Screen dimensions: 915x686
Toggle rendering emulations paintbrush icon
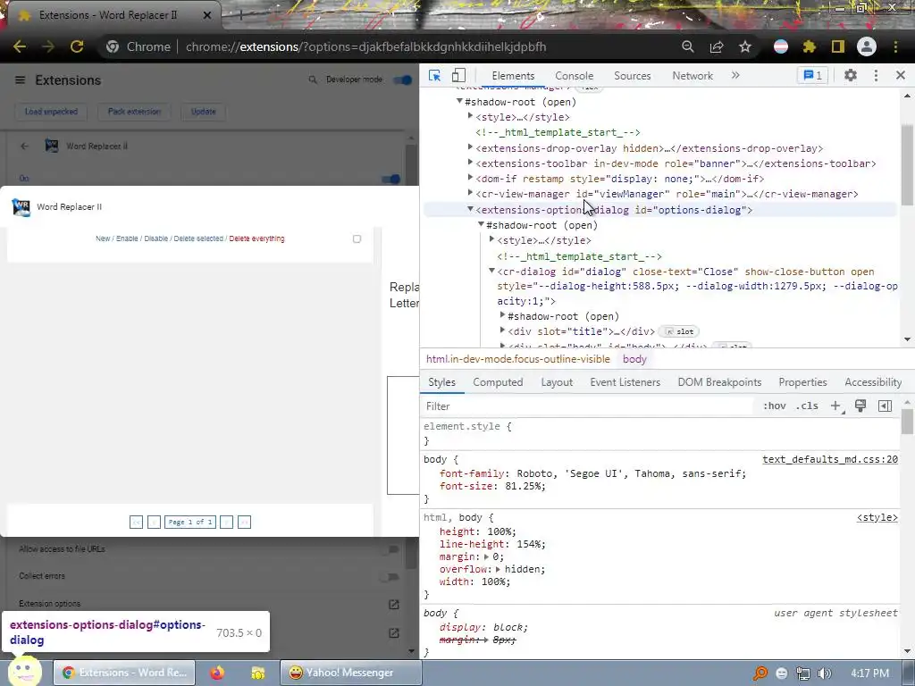pos(860,406)
